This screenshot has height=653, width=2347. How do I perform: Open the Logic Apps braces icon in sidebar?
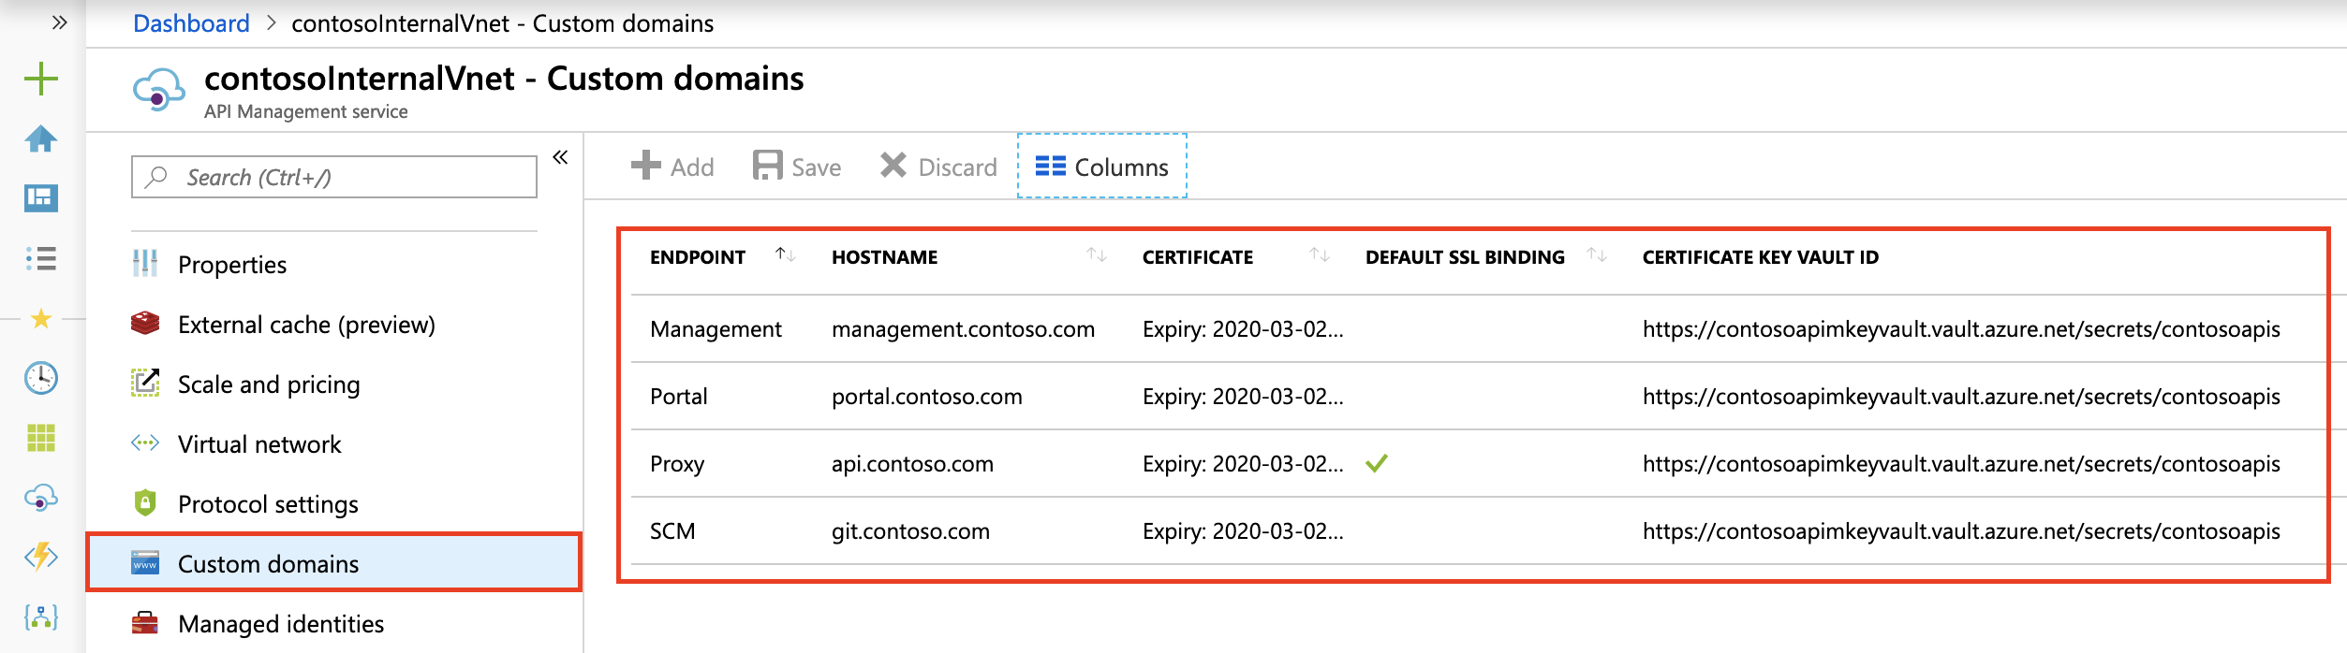41,617
